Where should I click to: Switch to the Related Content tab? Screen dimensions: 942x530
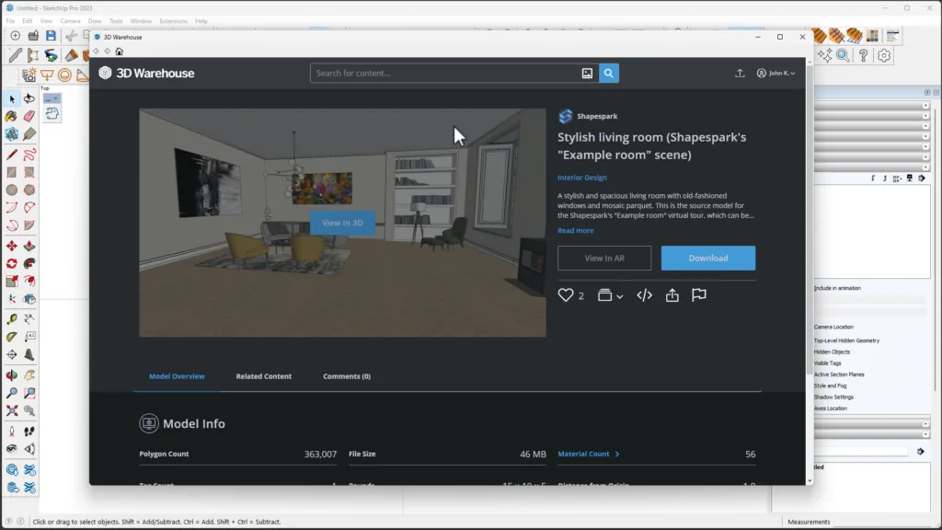(x=263, y=376)
